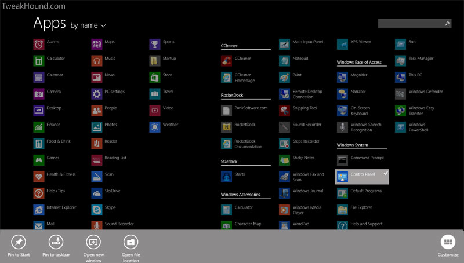Screen dimensions: 464x263
Task: Open Internet Explorer icon
Action: [x=39, y=210]
